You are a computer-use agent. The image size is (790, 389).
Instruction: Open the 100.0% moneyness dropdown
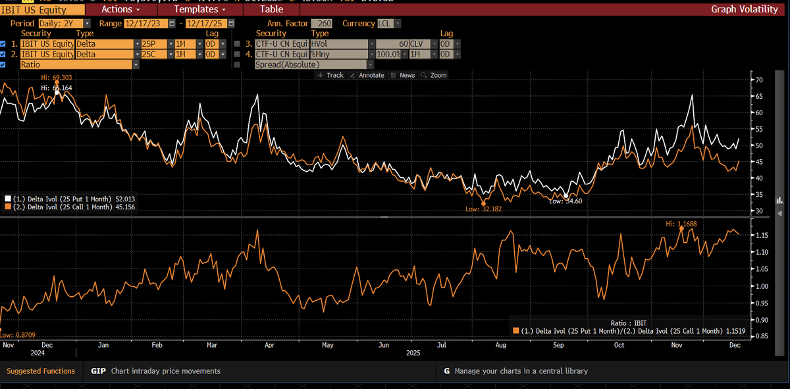point(404,54)
